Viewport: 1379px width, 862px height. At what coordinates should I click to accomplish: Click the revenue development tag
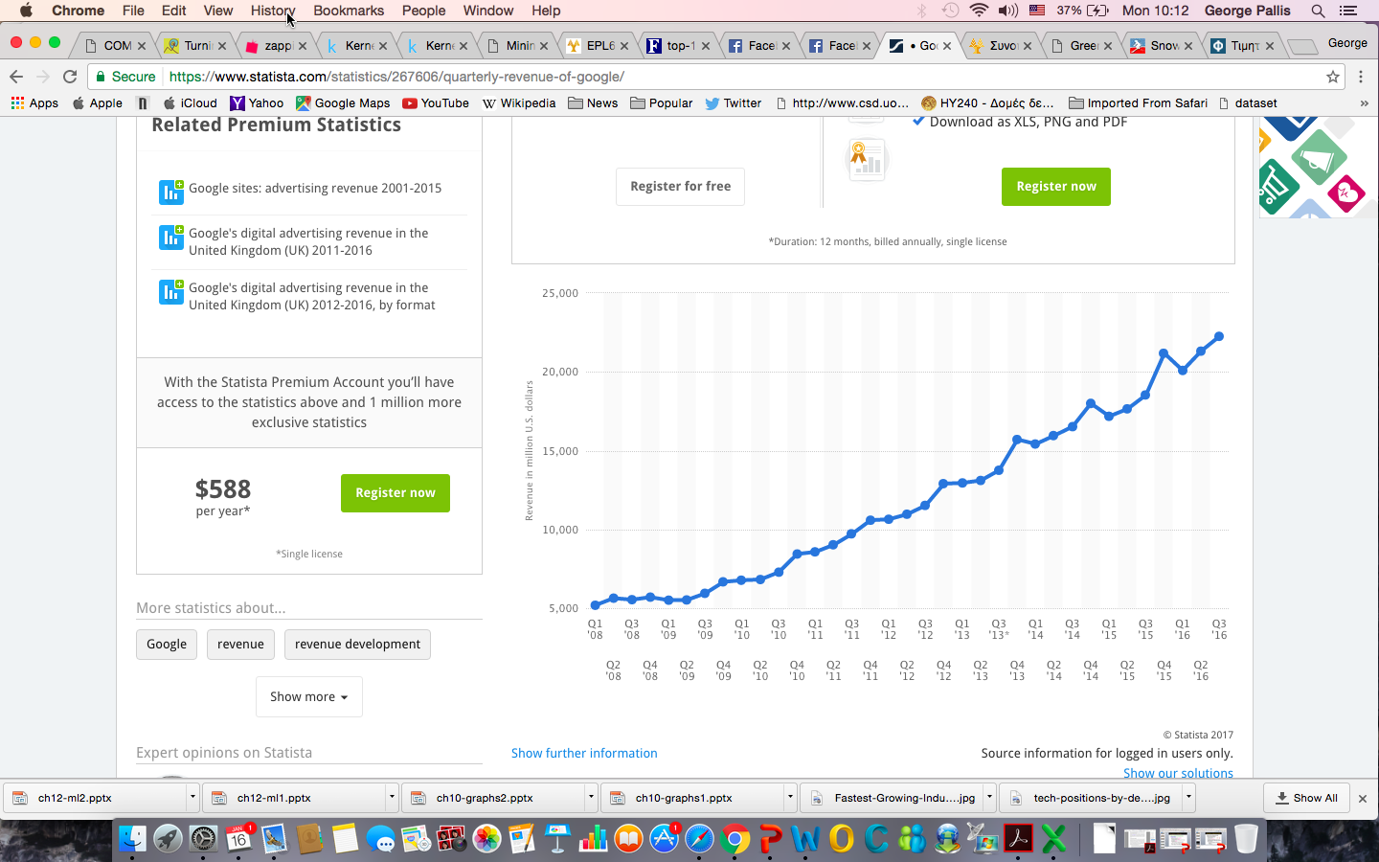click(357, 645)
